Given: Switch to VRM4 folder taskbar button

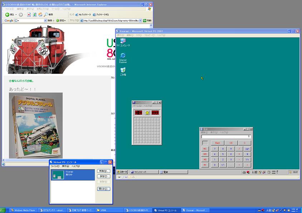Looking at the screenshot, I should pos(110,210).
